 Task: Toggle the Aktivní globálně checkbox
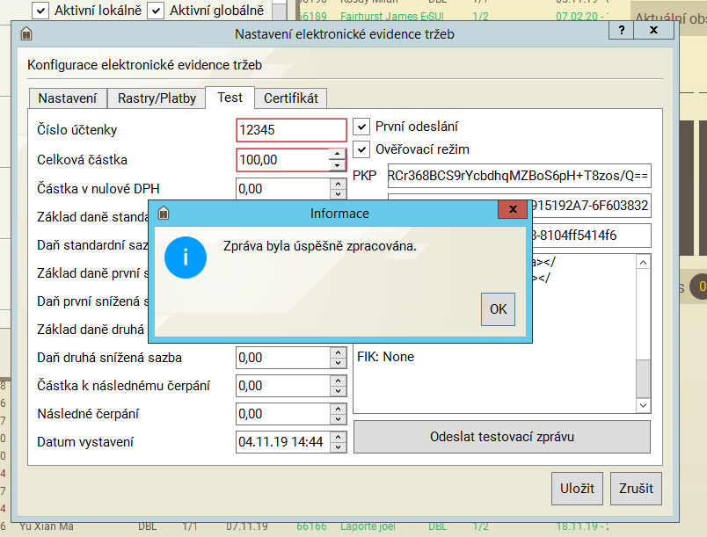pyautogui.click(x=156, y=11)
